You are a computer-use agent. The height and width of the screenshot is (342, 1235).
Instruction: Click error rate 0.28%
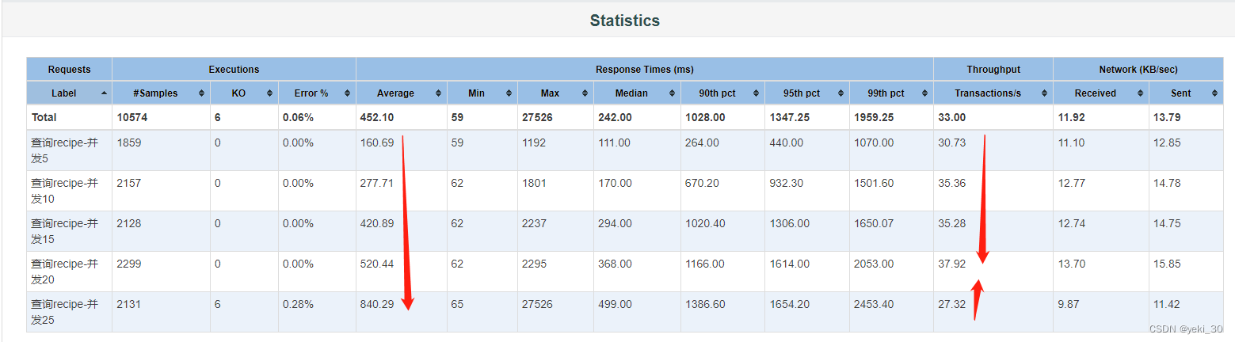tap(298, 305)
